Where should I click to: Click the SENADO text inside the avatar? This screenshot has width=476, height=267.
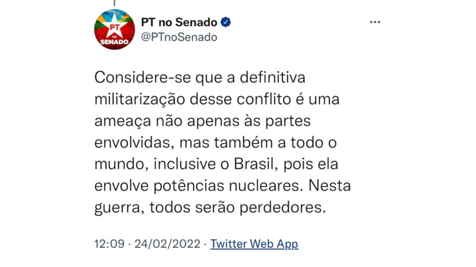[114, 42]
